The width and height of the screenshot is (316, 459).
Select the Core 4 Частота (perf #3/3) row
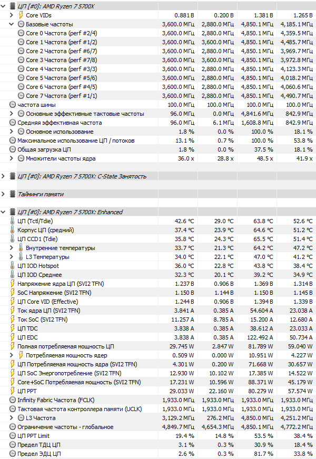click(158, 69)
